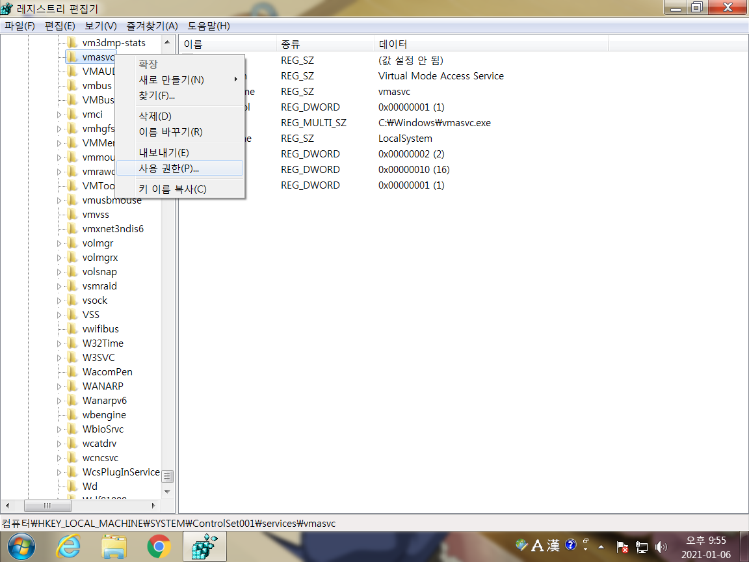Screen dimensions: 749x562
Task: Select the vwifibus folder icon
Action: tap(72, 328)
